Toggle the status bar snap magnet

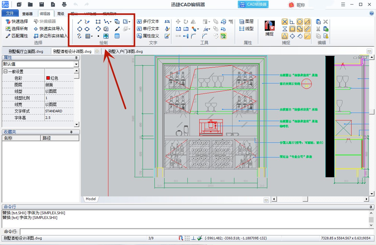181,238
